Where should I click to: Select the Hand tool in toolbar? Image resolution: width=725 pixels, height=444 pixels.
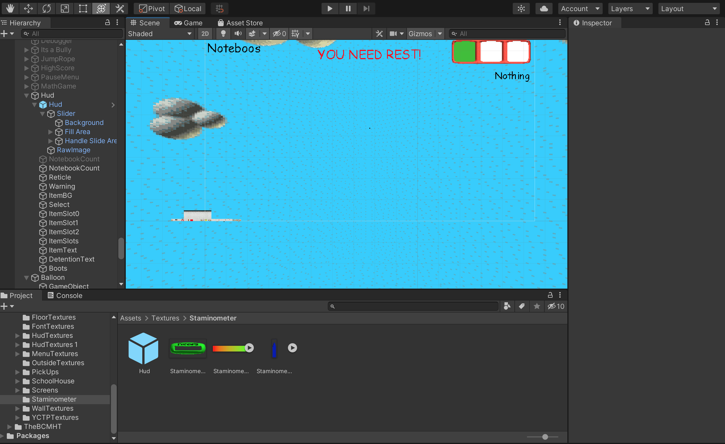pyautogui.click(x=10, y=9)
